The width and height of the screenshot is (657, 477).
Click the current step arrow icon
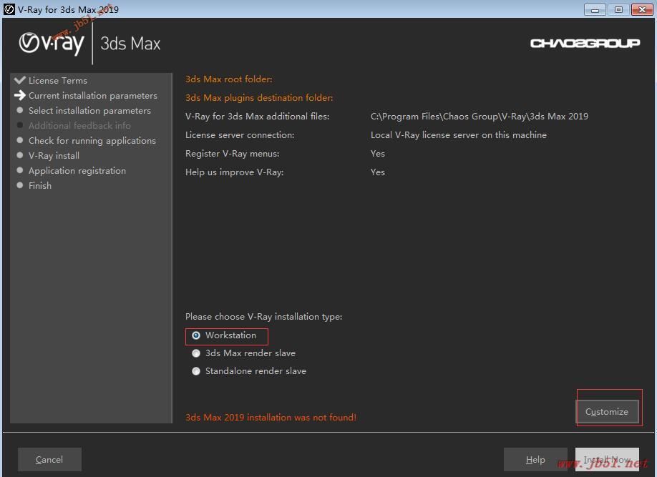pos(20,95)
